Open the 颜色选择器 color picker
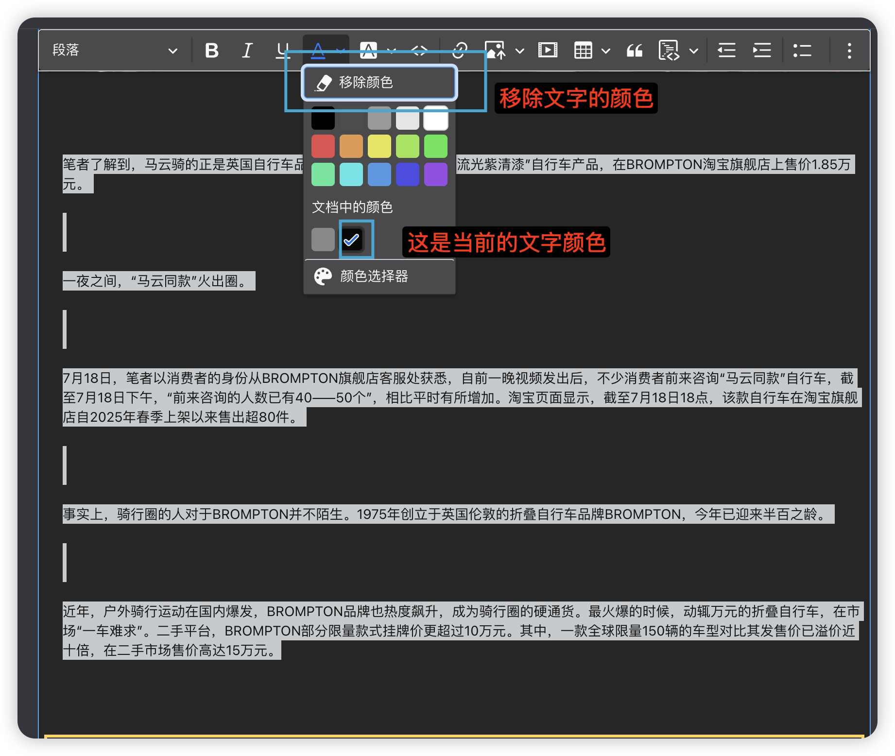The width and height of the screenshot is (895, 756). click(379, 276)
